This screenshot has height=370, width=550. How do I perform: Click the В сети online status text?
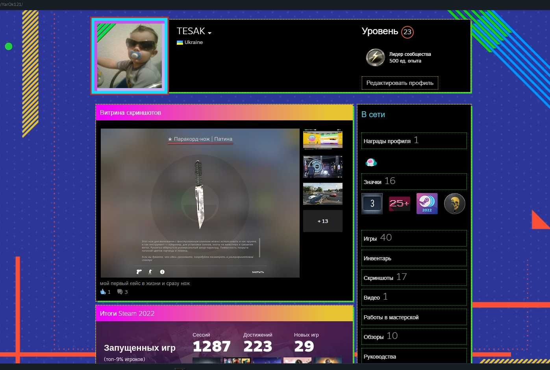point(373,114)
